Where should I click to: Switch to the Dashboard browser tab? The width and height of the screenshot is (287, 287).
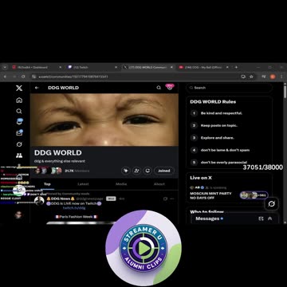coord(36,67)
